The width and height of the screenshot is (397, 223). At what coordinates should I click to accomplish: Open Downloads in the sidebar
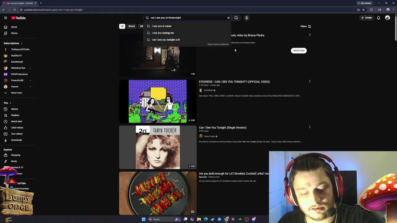click(17, 140)
